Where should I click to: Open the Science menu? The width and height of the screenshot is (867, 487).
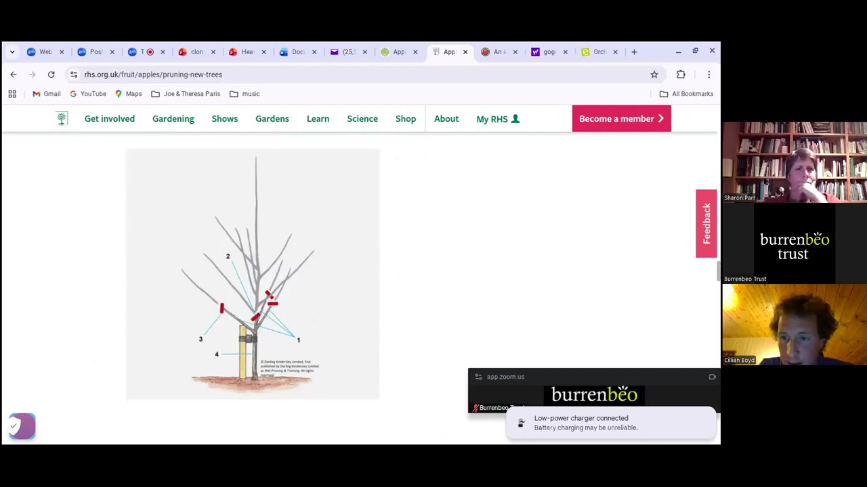pyautogui.click(x=362, y=119)
